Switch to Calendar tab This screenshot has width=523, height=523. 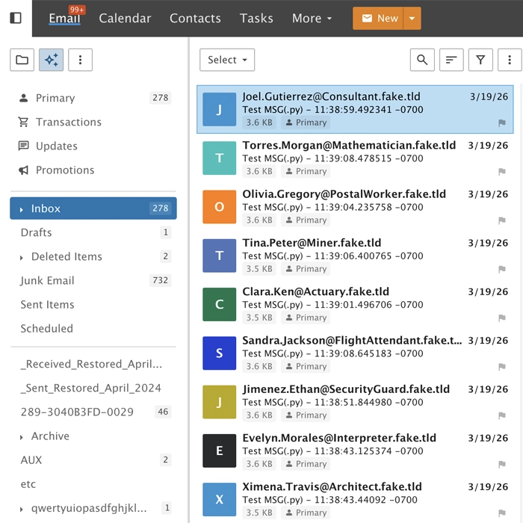click(x=125, y=19)
